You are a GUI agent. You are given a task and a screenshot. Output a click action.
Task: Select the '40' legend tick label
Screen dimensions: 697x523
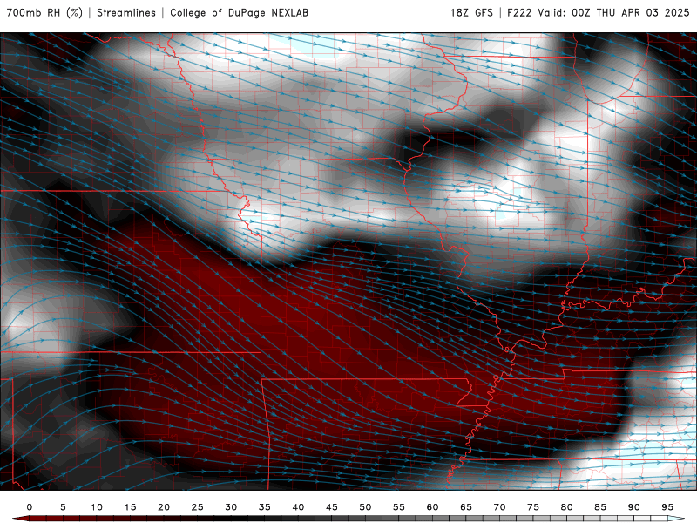[298, 507]
